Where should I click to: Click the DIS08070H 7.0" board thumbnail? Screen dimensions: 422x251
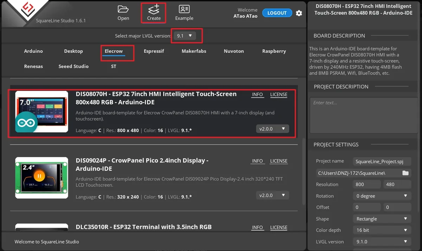42,112
